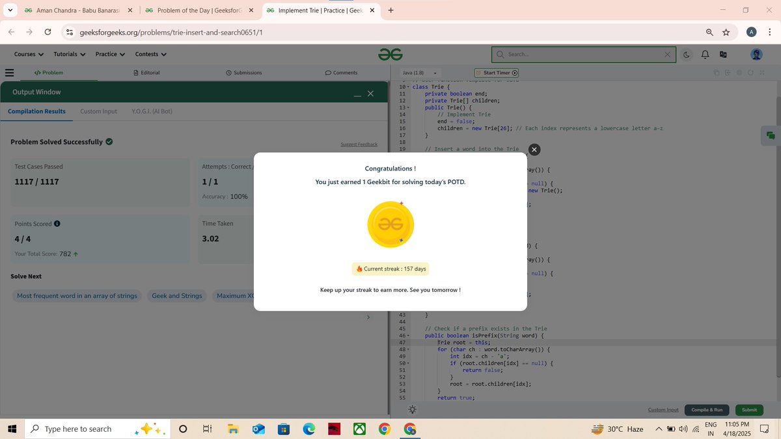Open the Windows Start menu
The image size is (781, 439).
(x=12, y=429)
